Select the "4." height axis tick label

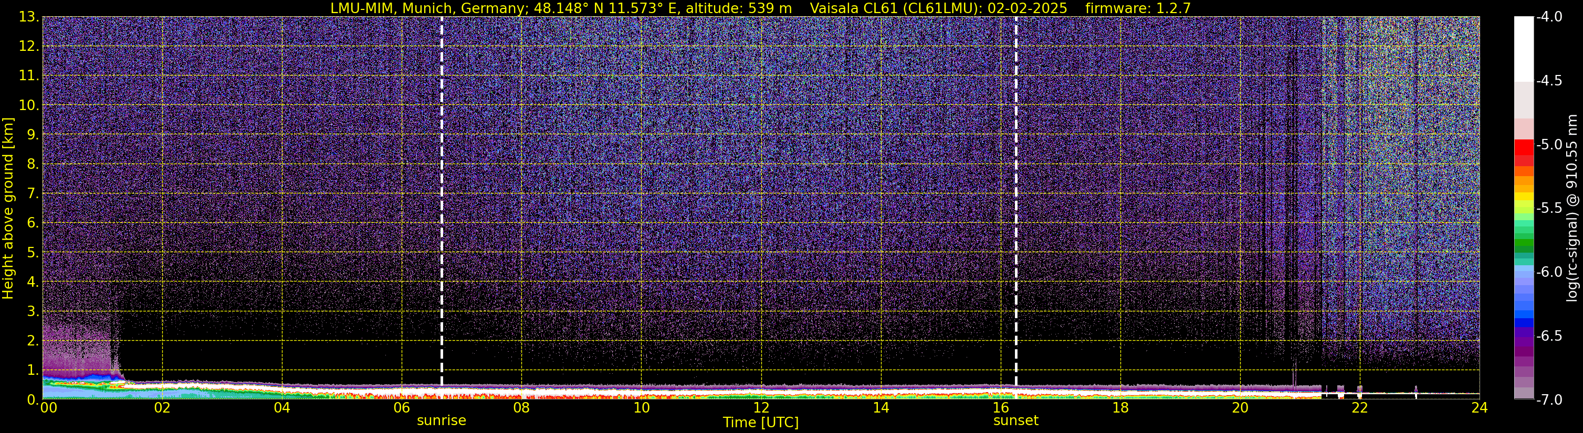pos(33,282)
